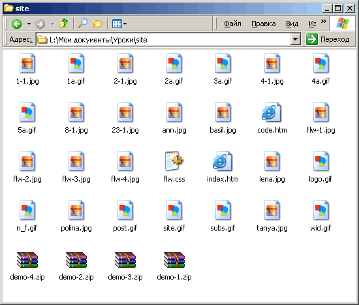The image size is (359, 305).
Task: Select the code.htm file
Action: coord(272,118)
